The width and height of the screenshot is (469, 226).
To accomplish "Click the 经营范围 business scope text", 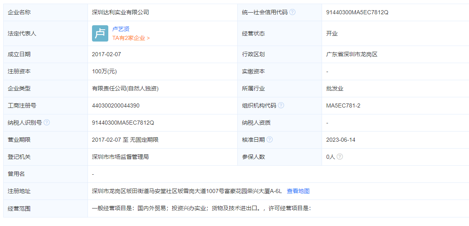I will point(202,208).
